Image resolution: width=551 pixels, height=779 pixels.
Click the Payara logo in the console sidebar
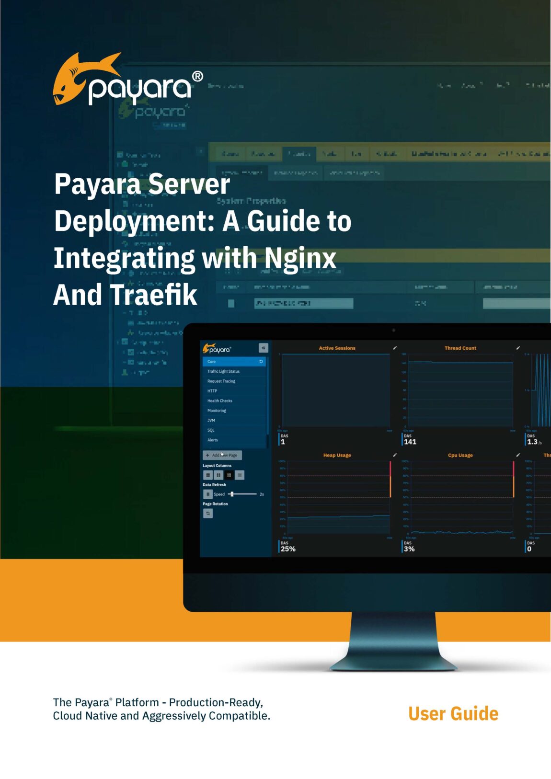point(217,348)
